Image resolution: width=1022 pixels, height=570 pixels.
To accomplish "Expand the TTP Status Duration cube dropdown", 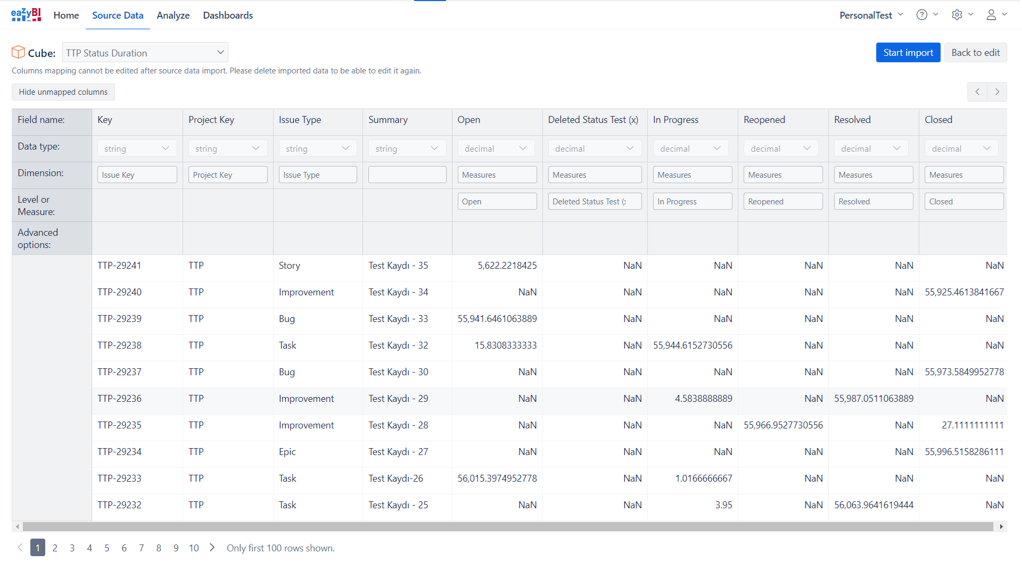I will (x=145, y=53).
